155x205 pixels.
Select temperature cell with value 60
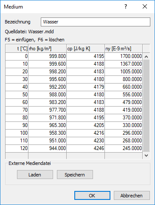17,102
